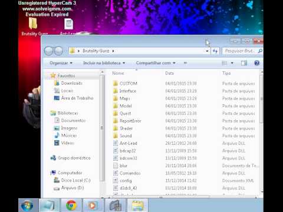The image size is (283, 212).
Task: Select the Comandos file name
Action: tap(130, 173)
